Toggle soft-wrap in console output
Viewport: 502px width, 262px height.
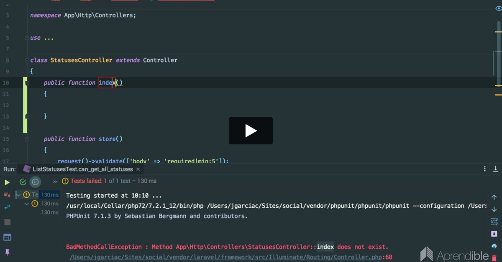(494, 222)
